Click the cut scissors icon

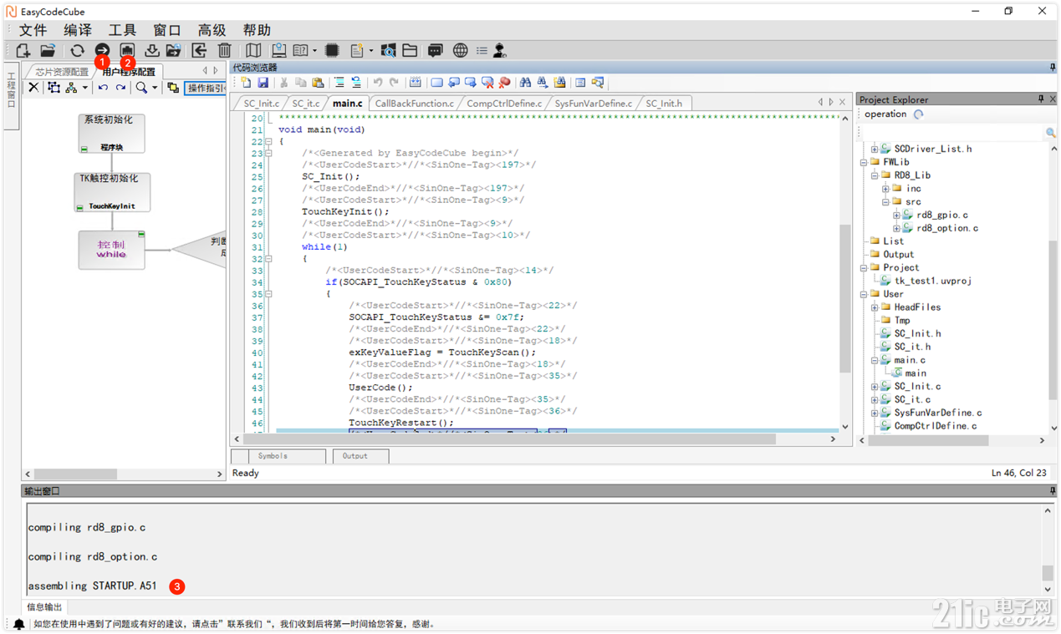click(283, 83)
